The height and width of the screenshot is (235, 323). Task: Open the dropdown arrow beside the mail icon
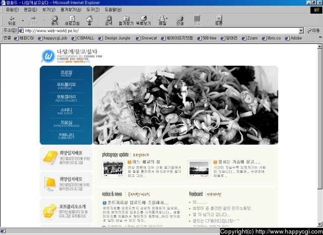click(167, 18)
